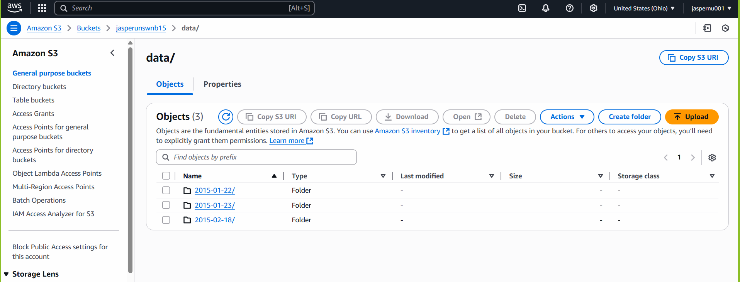This screenshot has width=740, height=282.
Task: Go to Buckets breadcrumb
Action: tap(88, 28)
